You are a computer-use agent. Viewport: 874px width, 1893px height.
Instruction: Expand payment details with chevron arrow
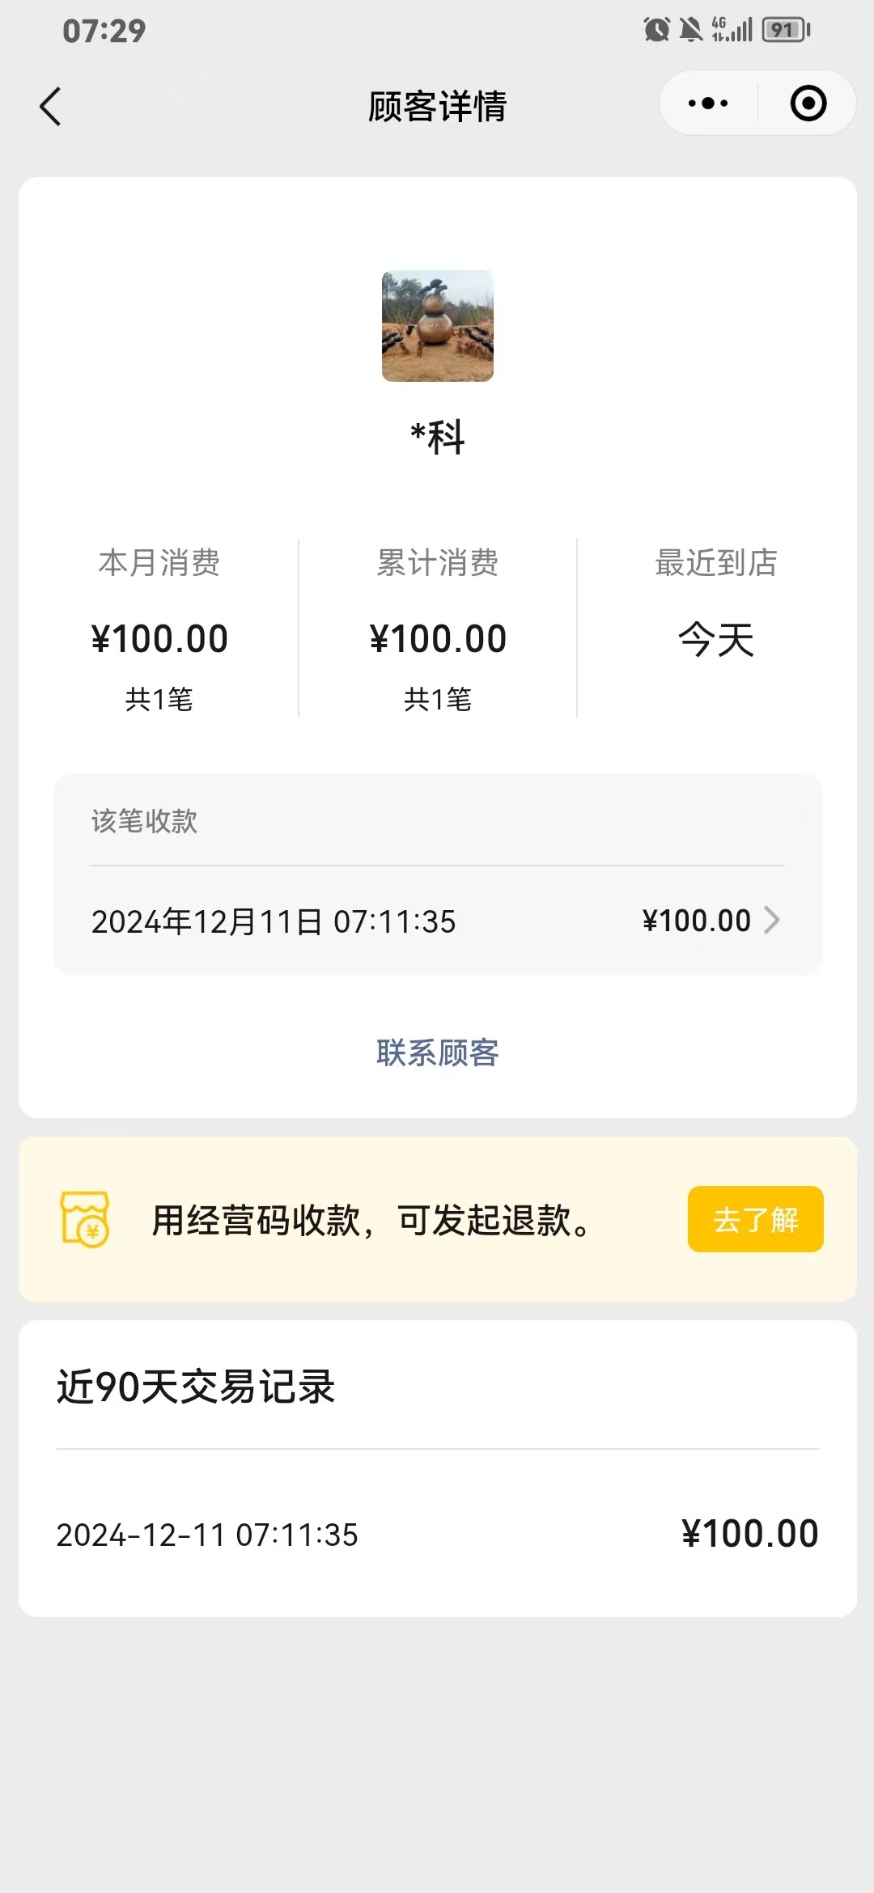pos(772,921)
